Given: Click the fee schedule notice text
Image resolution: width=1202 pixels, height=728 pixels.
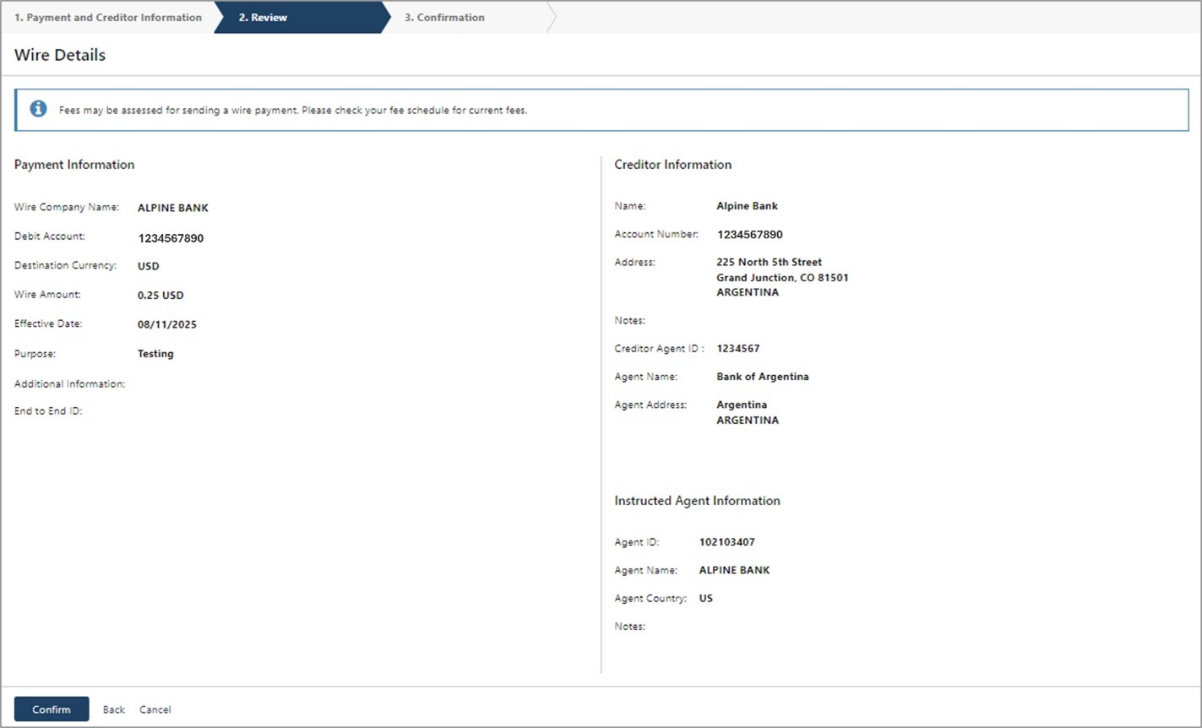Looking at the screenshot, I should pos(293,110).
